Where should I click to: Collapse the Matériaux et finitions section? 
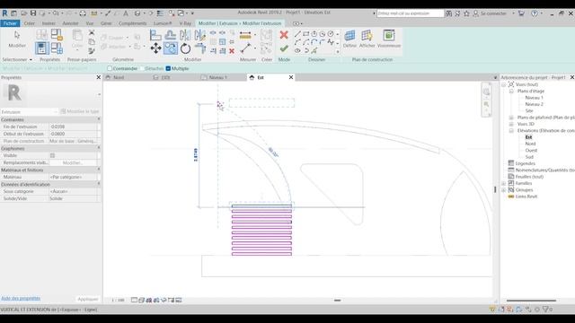99,170
